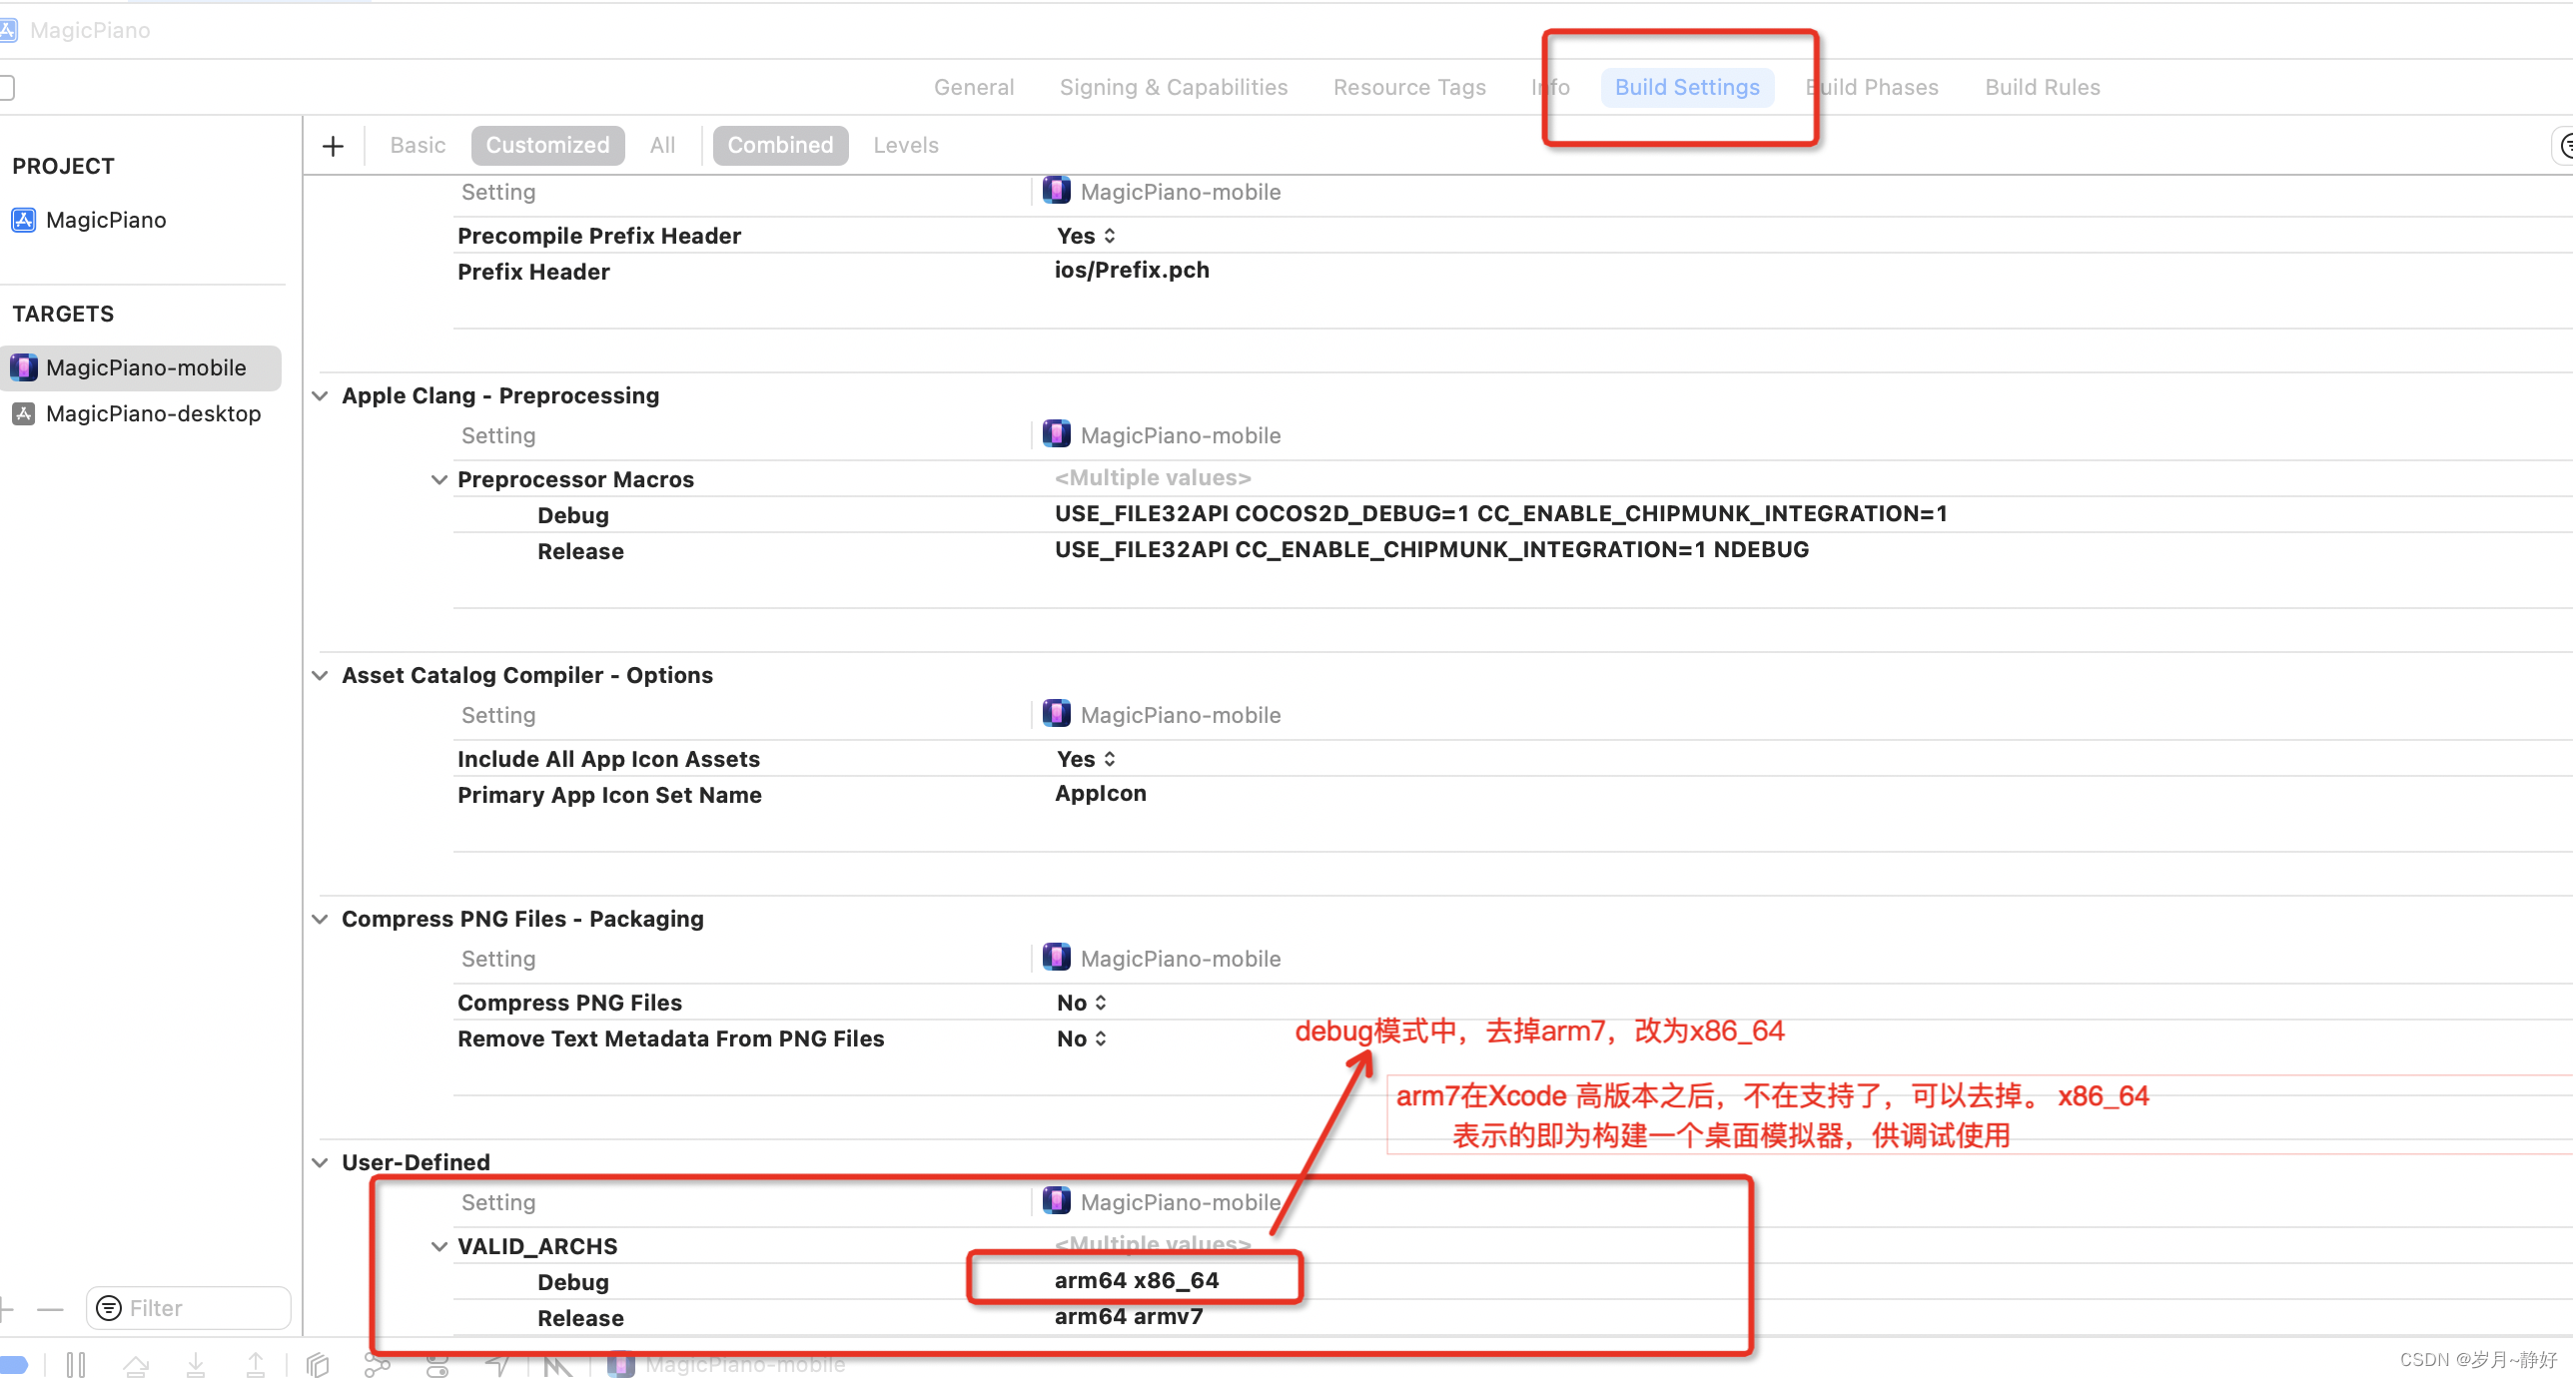This screenshot has width=2573, height=1378.
Task: Select the Release row under Preprocessor Macros
Action: (1513, 551)
